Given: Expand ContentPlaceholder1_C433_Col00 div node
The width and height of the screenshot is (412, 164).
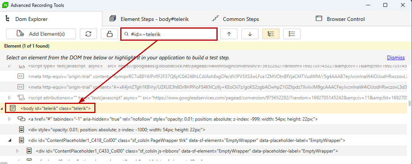Looking at the screenshot, I should (x=18, y=151).
